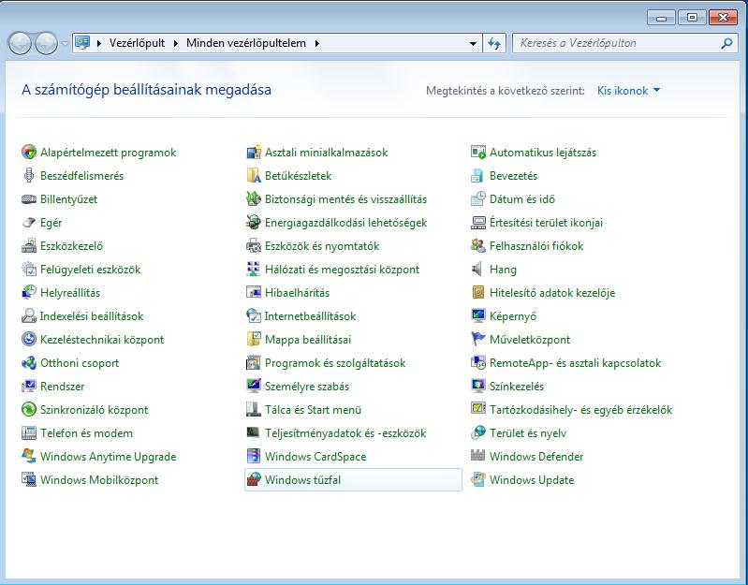Open Automatikus lejátszás link
This screenshot has width=748, height=585.
click(543, 153)
